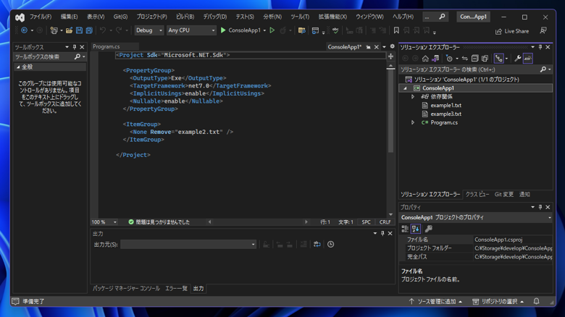Click the CRLF line ending indicator

385,222
